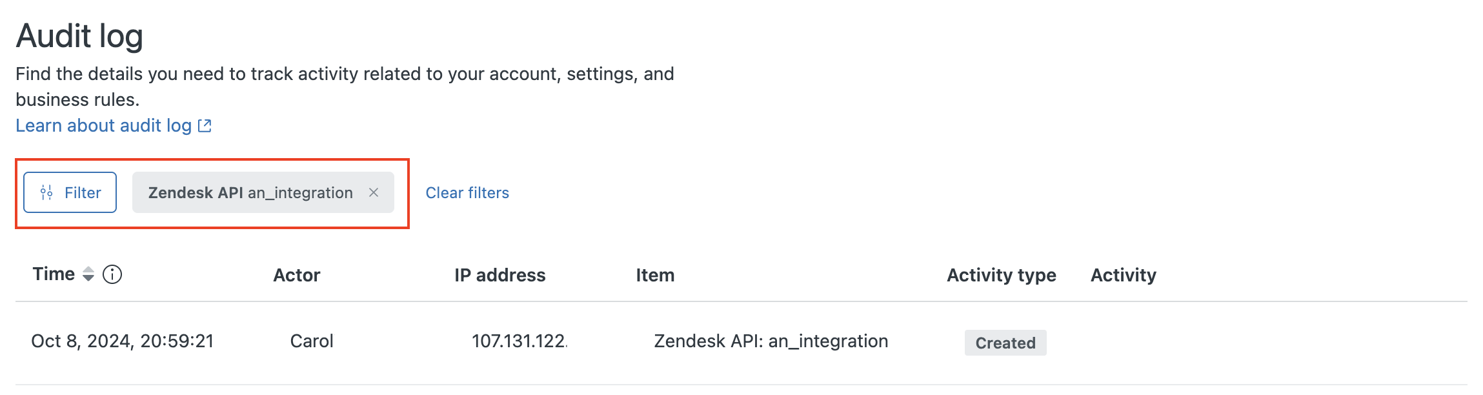
Task: Sort by the Time column arrows
Action: point(88,274)
